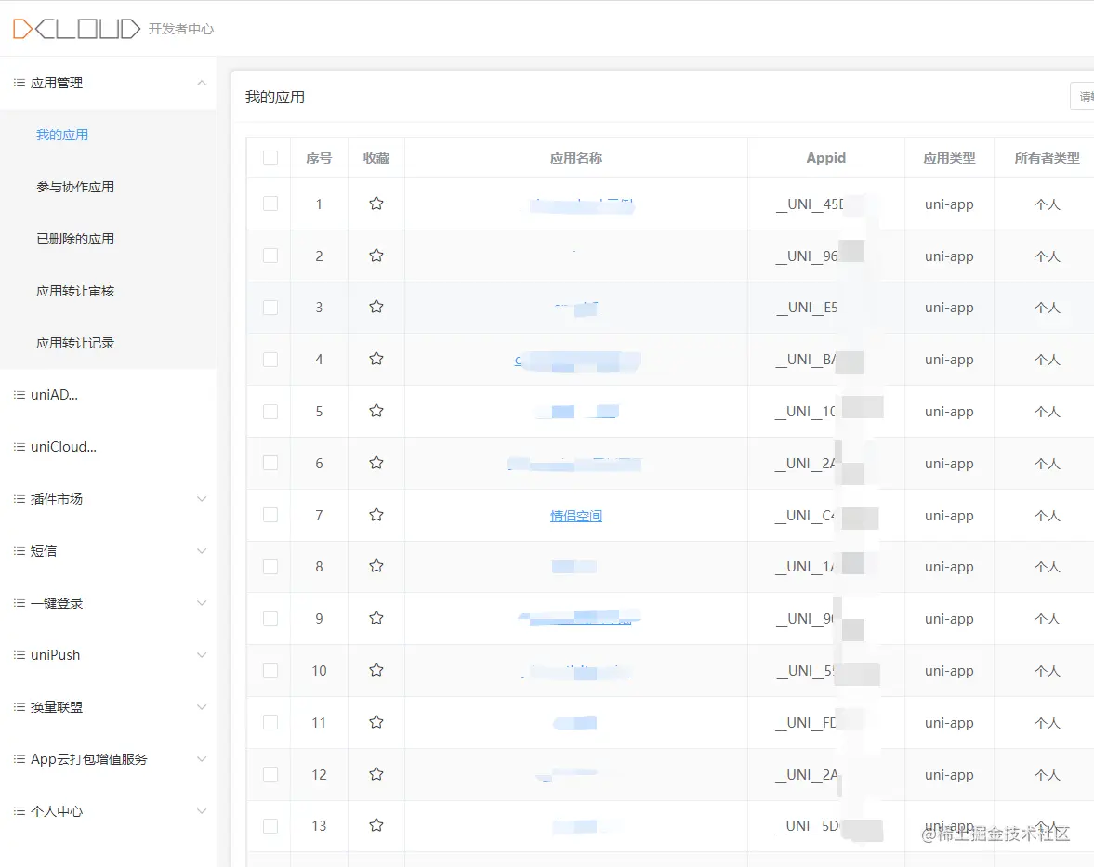Click the list icon beside 换量联盟
The image size is (1094, 867).
[20, 707]
